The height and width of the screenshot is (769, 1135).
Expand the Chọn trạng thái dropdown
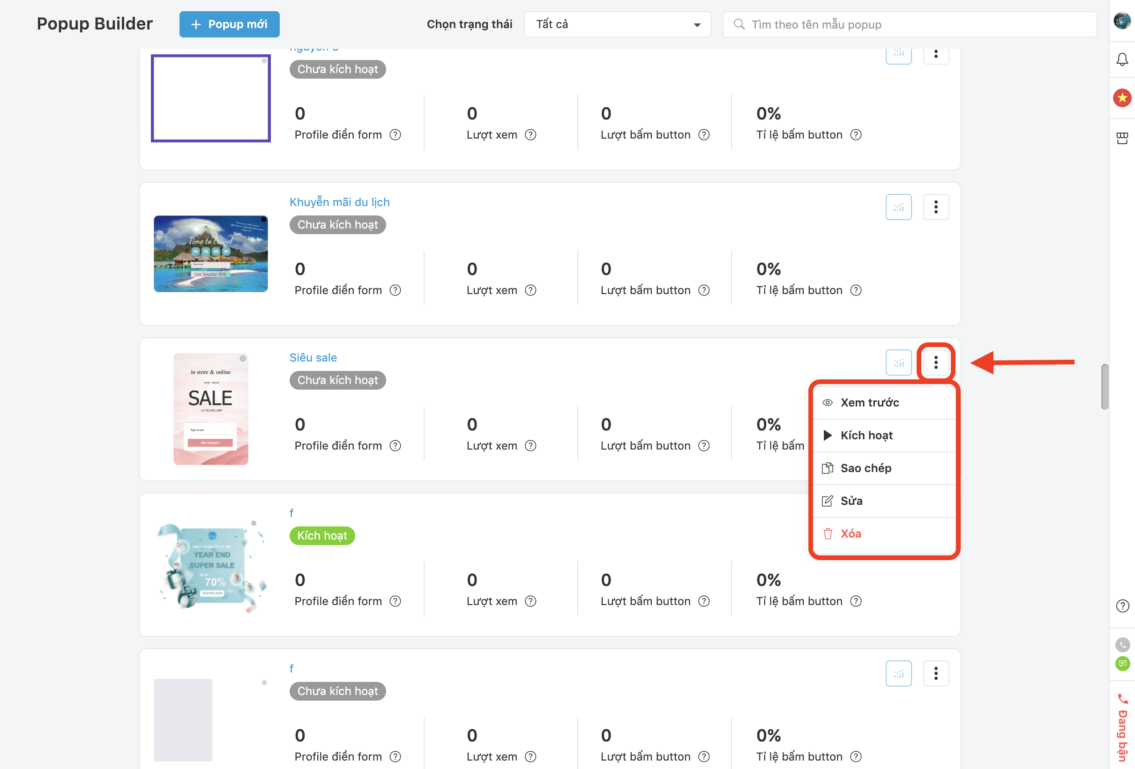click(617, 24)
